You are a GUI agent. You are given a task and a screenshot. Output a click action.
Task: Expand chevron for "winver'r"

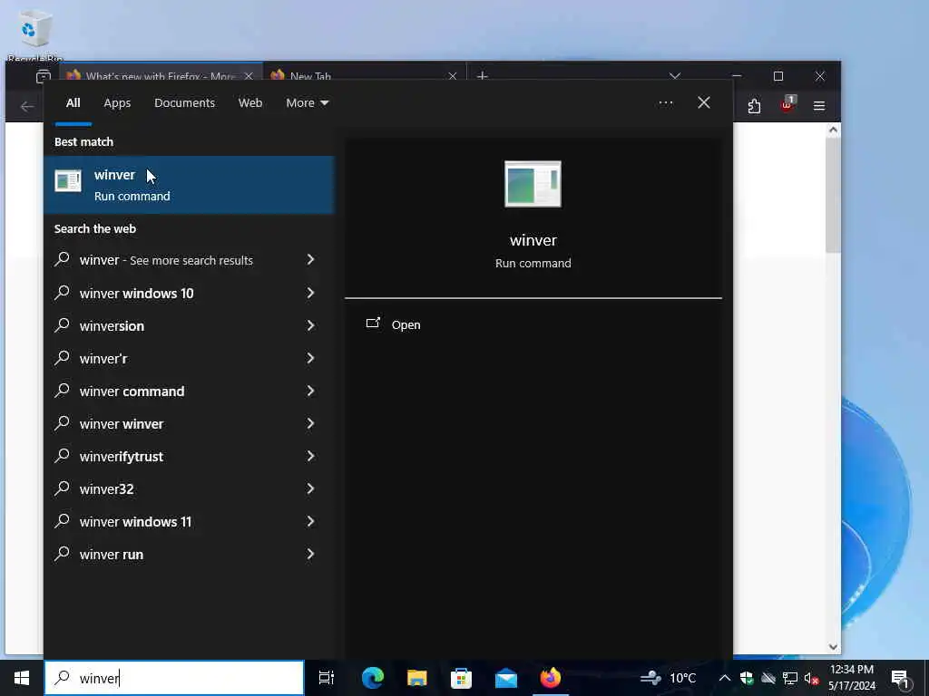(x=310, y=357)
